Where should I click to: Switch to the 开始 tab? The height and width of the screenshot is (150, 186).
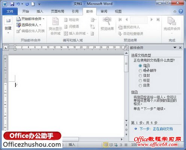[26, 12]
